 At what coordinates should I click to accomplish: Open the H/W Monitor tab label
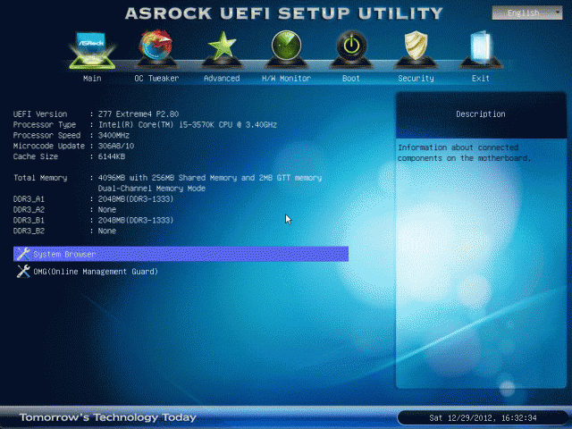tap(286, 79)
